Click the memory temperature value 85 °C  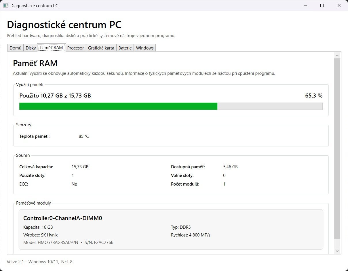click(x=84, y=136)
